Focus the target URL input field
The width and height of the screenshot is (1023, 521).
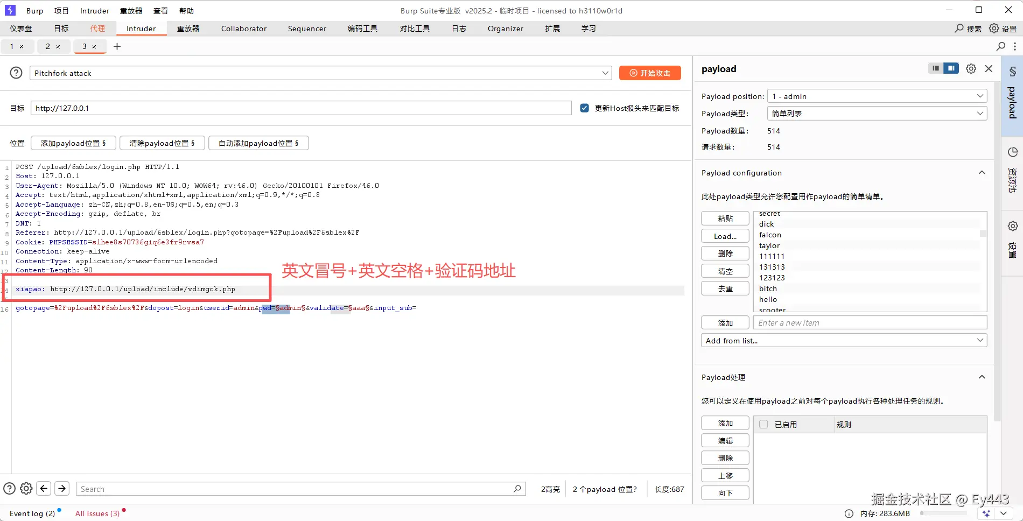pos(301,108)
